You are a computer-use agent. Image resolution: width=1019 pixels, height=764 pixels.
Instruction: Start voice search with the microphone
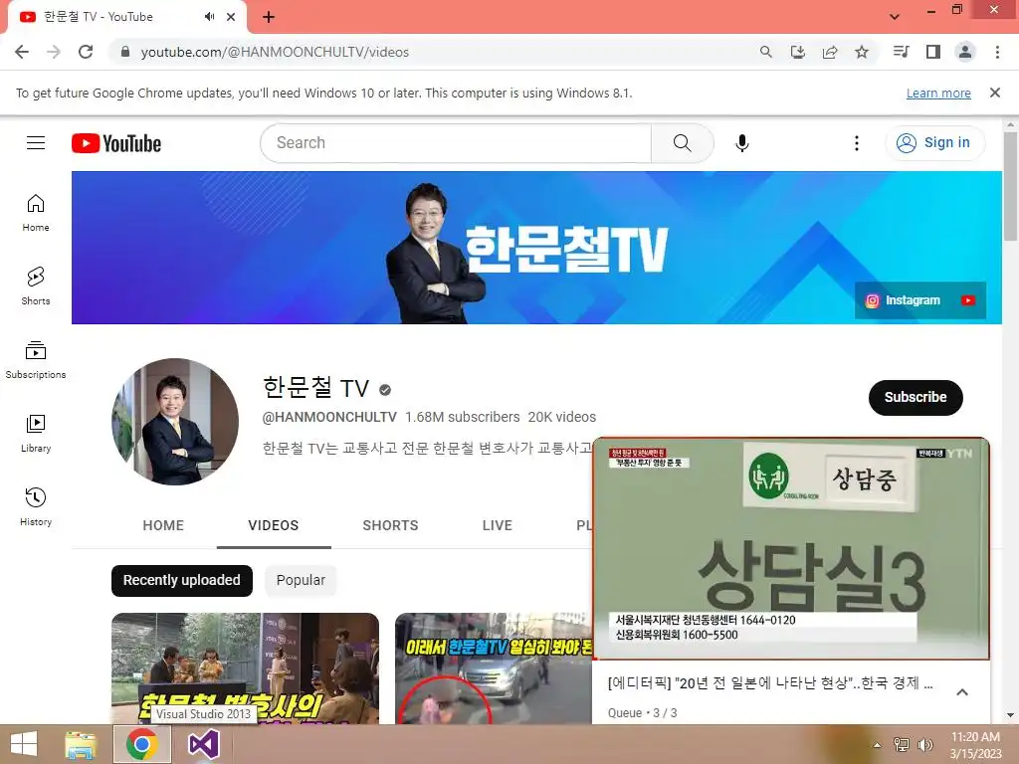point(742,143)
